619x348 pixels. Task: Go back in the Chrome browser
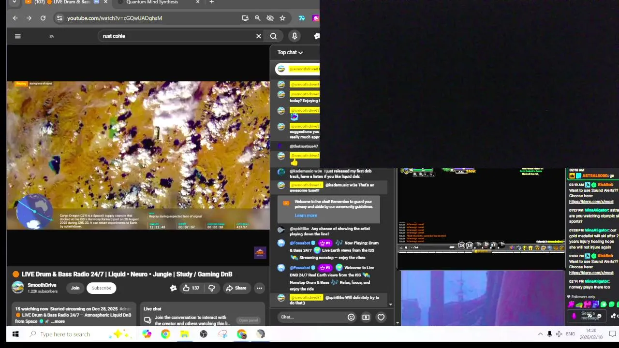click(x=15, y=18)
